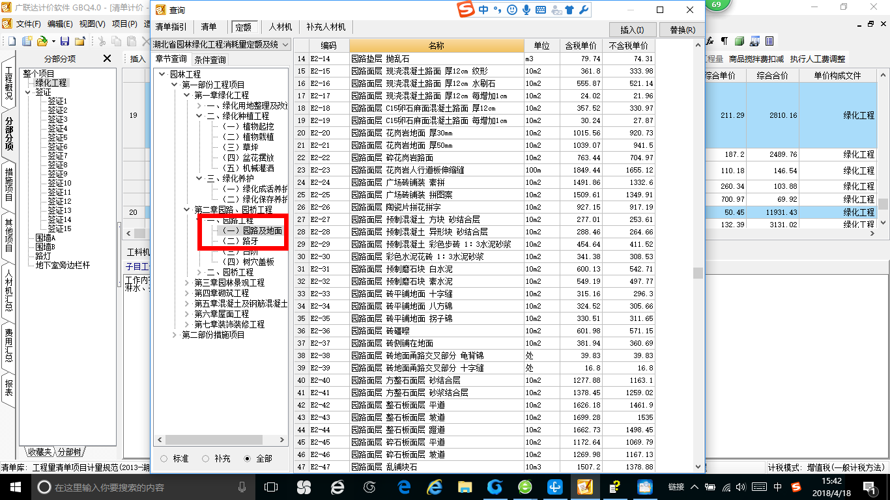Open the emoji smiley in IME bar

coord(512,10)
